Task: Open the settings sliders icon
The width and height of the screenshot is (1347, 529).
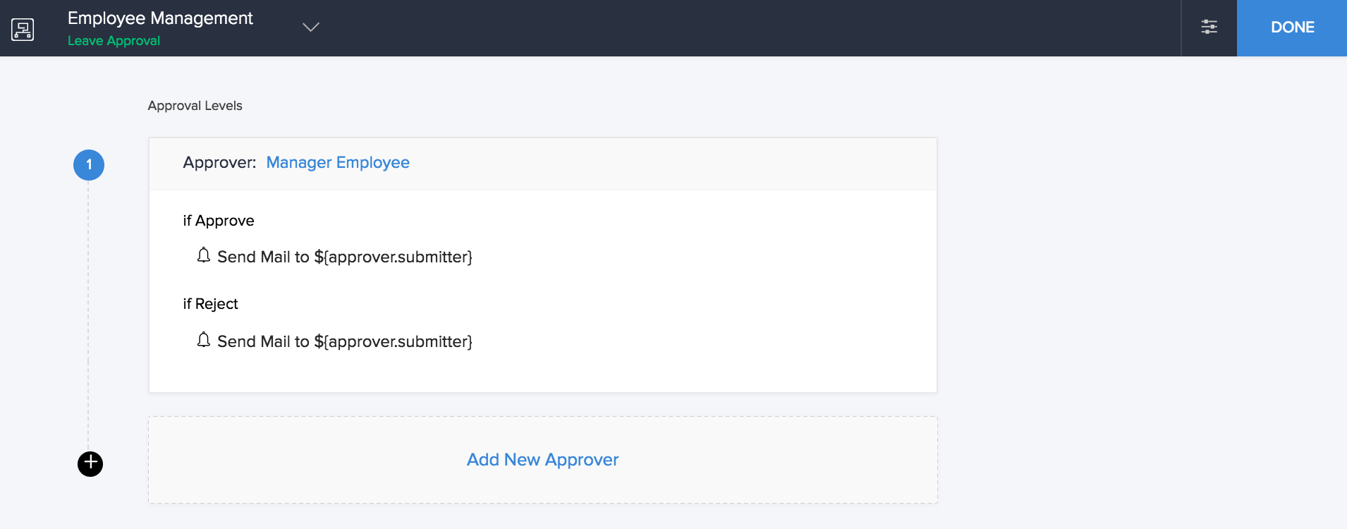Action: [x=1209, y=27]
